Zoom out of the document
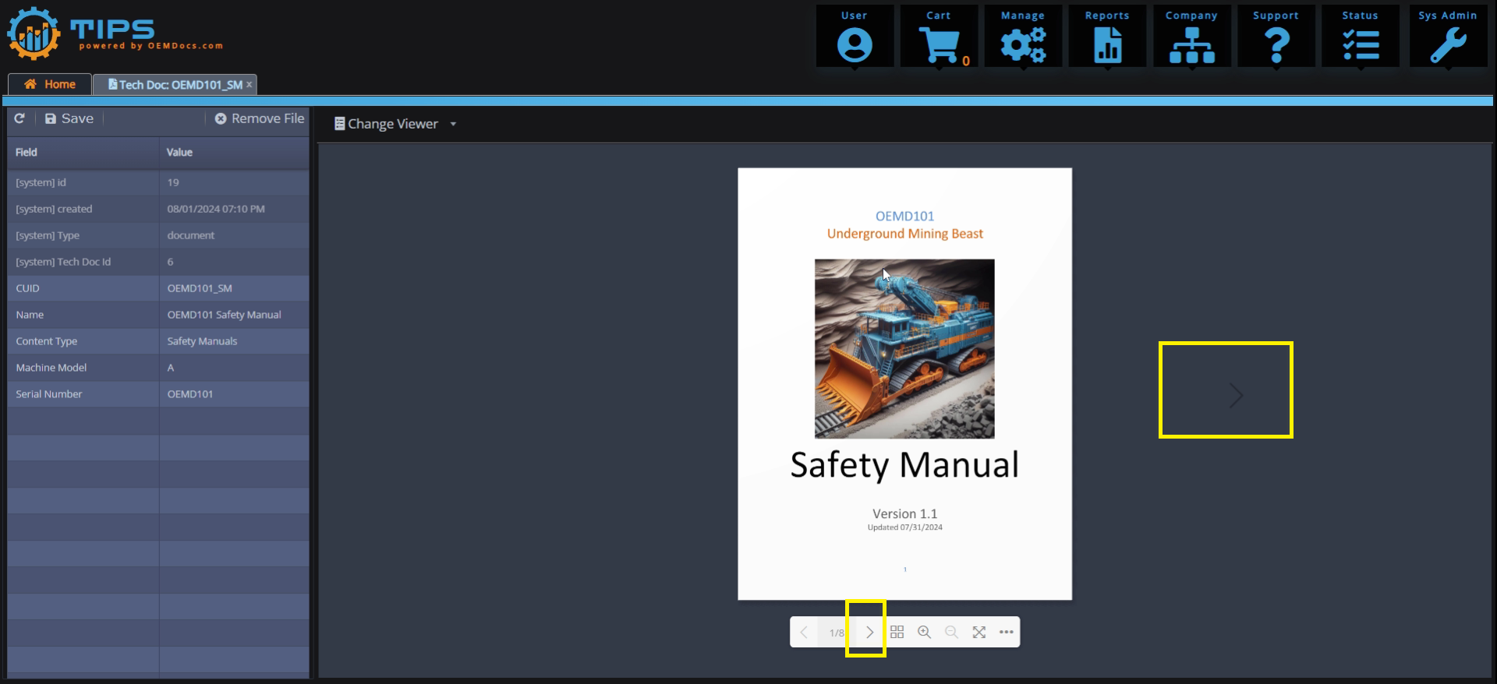The width and height of the screenshot is (1497, 684). click(951, 632)
